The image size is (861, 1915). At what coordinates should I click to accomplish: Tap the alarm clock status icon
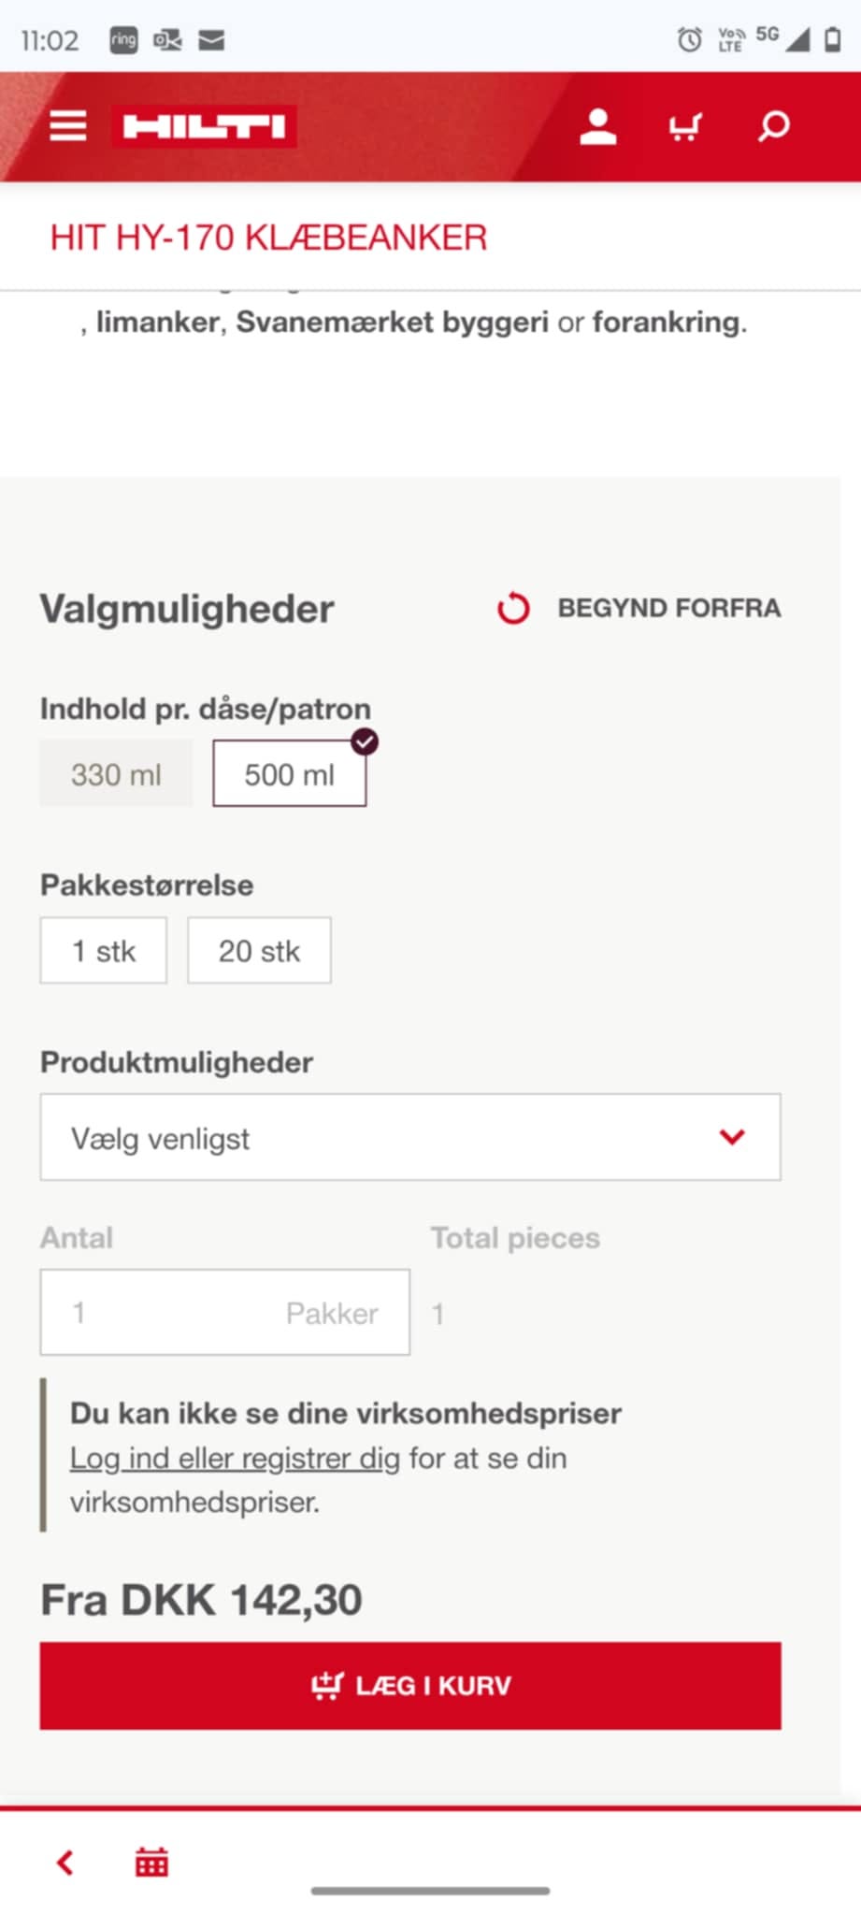(x=689, y=39)
